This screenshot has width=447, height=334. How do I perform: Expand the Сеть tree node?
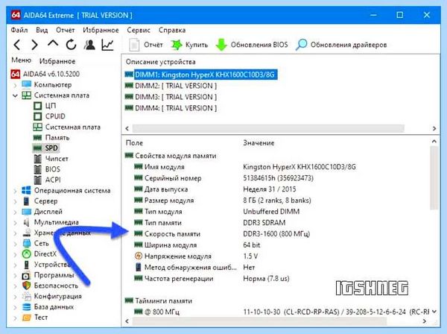point(15,244)
